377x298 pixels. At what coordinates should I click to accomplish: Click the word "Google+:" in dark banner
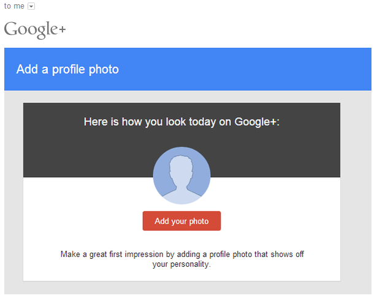[x=257, y=122]
